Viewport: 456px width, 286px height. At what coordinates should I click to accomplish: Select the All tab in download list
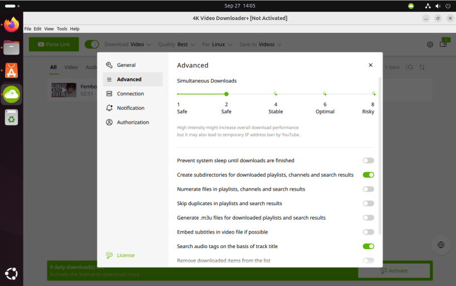tap(53, 67)
